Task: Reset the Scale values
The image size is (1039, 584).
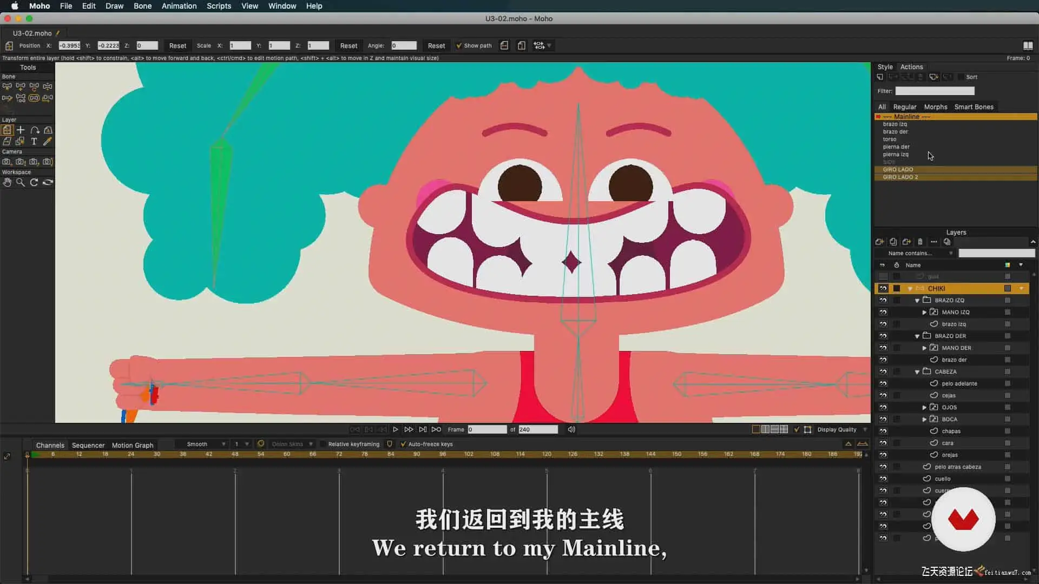Action: 348,46
